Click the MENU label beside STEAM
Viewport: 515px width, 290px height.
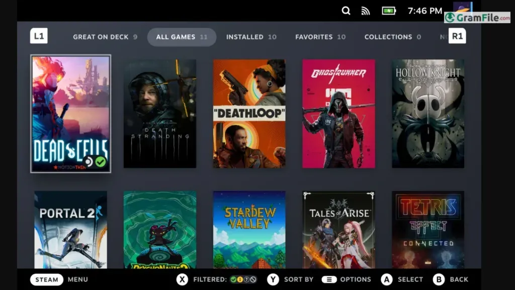pos(78,279)
